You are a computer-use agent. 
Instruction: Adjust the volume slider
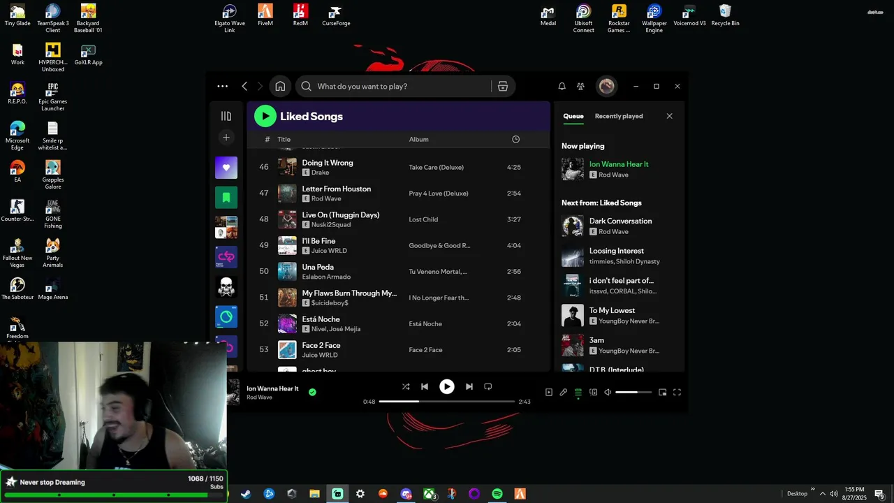[x=633, y=393]
